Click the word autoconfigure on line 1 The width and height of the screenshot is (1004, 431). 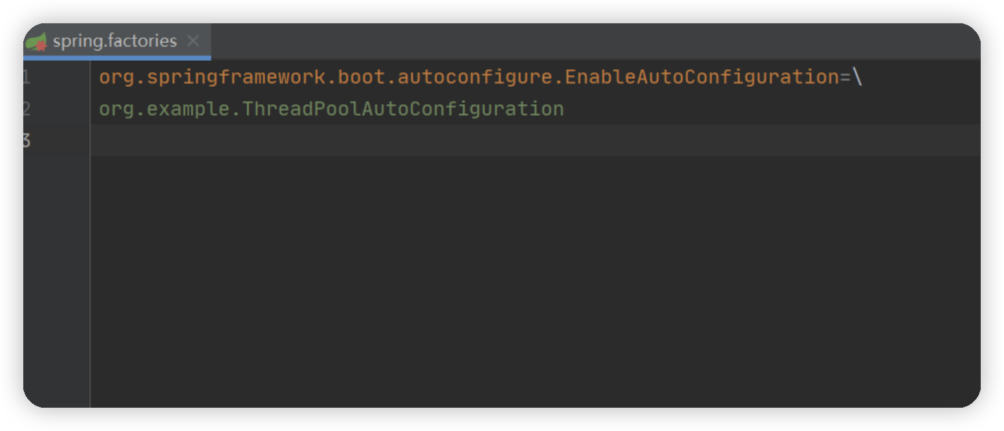pyautogui.click(x=475, y=78)
